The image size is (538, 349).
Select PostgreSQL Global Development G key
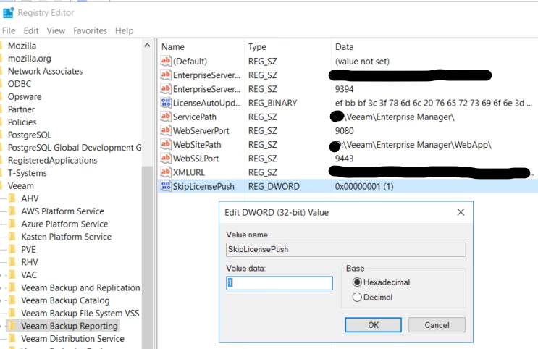pyautogui.click(x=75, y=147)
